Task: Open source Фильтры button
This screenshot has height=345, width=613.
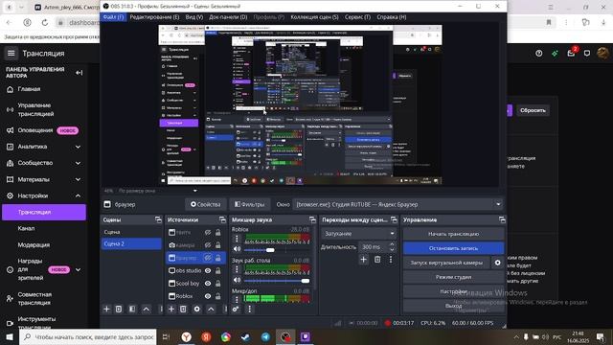Action: coord(249,204)
